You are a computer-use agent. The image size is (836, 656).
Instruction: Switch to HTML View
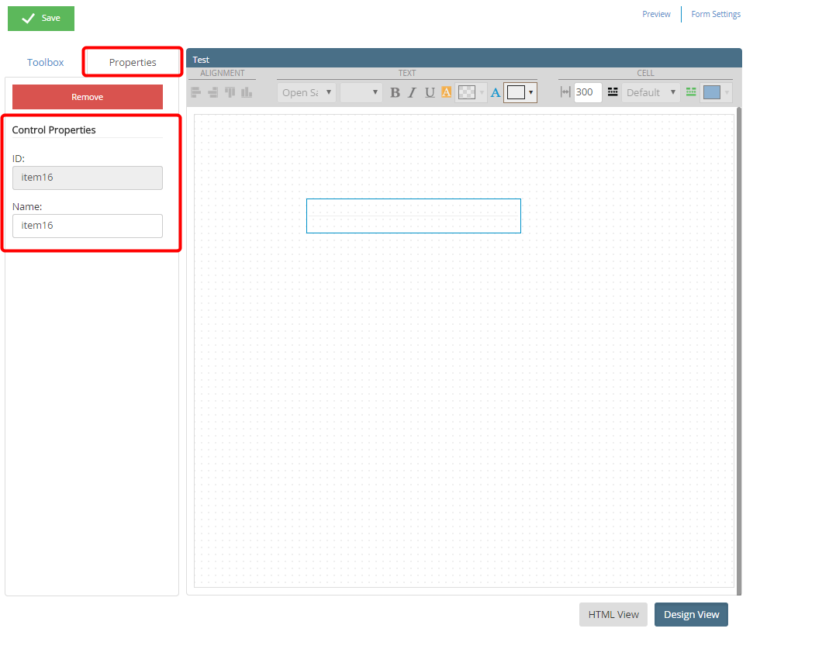[613, 614]
